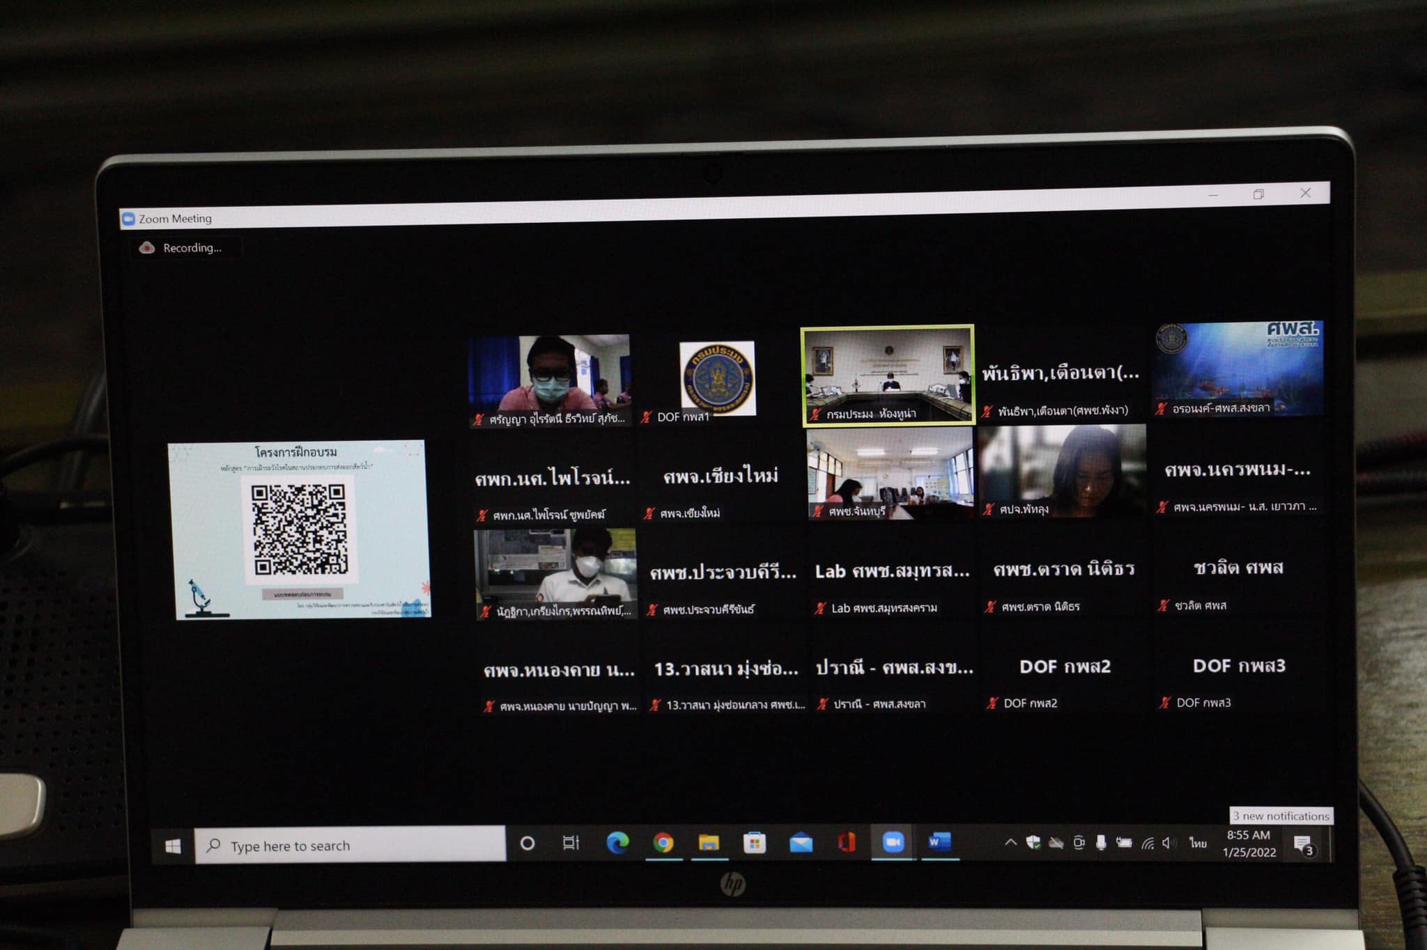Select the DOF กพส1 participant tile
The image size is (1427, 950).
click(x=718, y=380)
